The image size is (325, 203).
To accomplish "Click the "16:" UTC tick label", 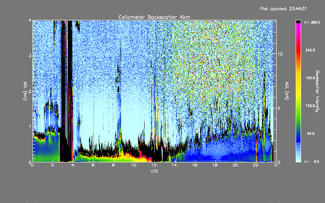I will point(195,165).
